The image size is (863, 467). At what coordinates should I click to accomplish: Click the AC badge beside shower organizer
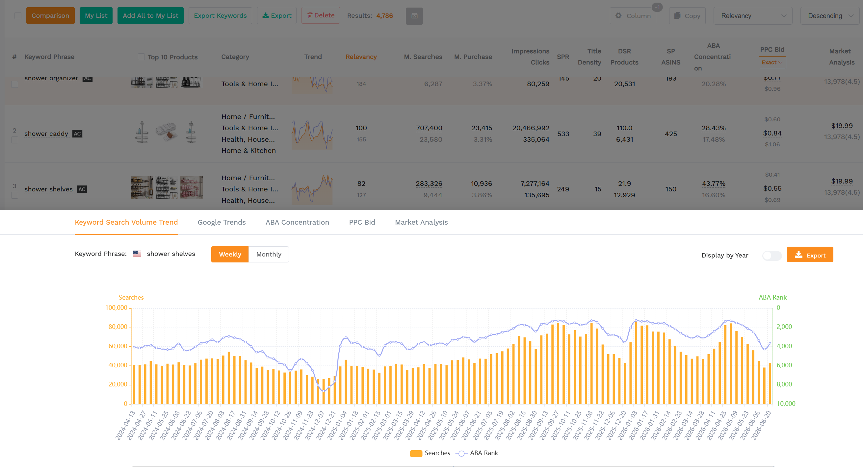[x=88, y=79]
